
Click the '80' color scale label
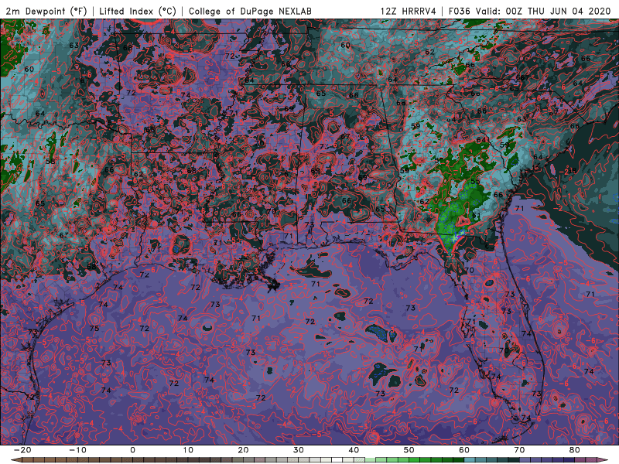coord(575,450)
